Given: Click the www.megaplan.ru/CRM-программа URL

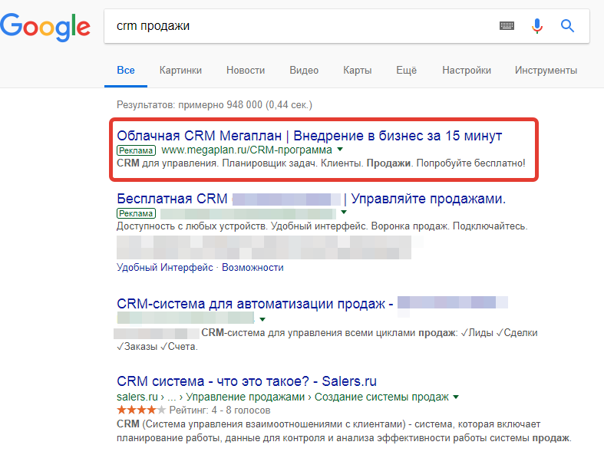Looking at the screenshot, I should click(x=246, y=150).
